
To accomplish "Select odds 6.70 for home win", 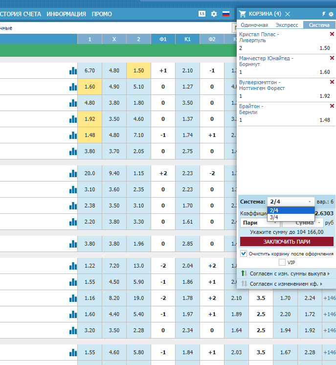I will point(90,70).
